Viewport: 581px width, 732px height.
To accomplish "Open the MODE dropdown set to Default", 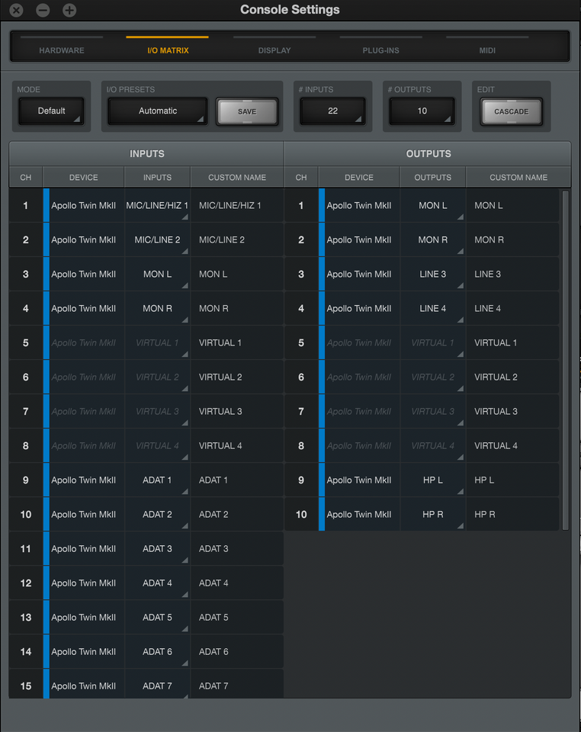I will (51, 111).
